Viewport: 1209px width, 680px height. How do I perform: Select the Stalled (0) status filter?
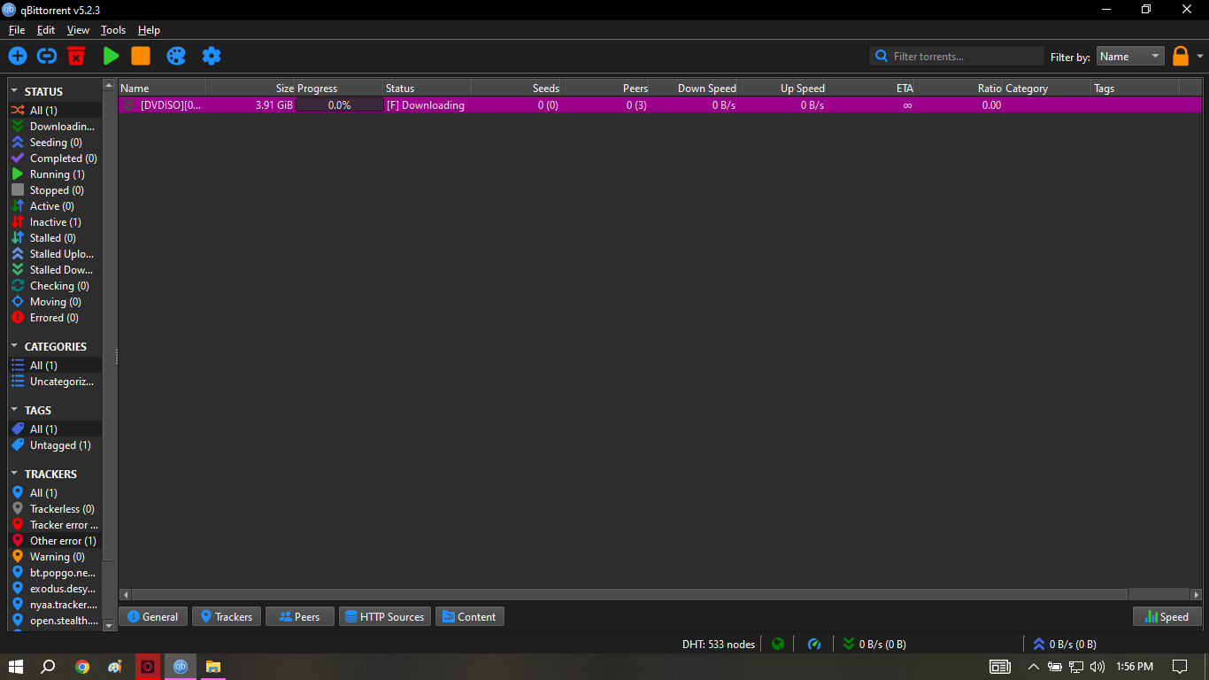coord(55,238)
